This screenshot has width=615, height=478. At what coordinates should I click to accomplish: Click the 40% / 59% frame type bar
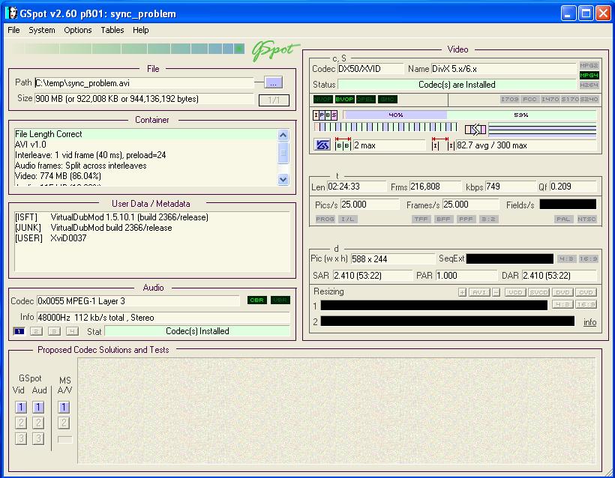pos(470,115)
